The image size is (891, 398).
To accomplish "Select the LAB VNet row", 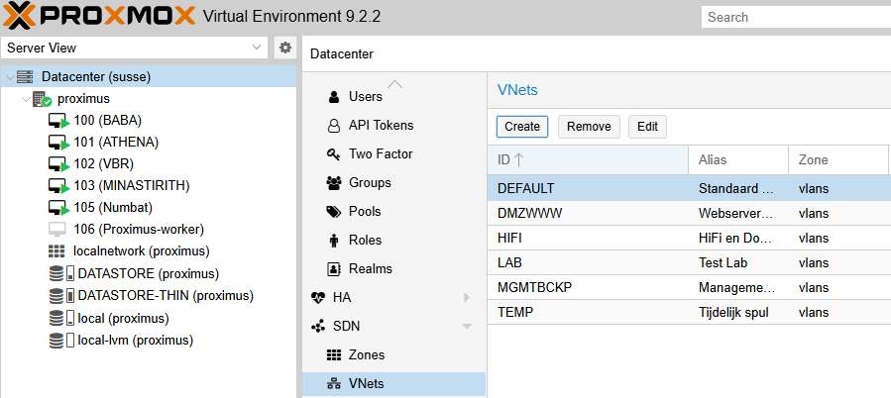I will click(689, 263).
